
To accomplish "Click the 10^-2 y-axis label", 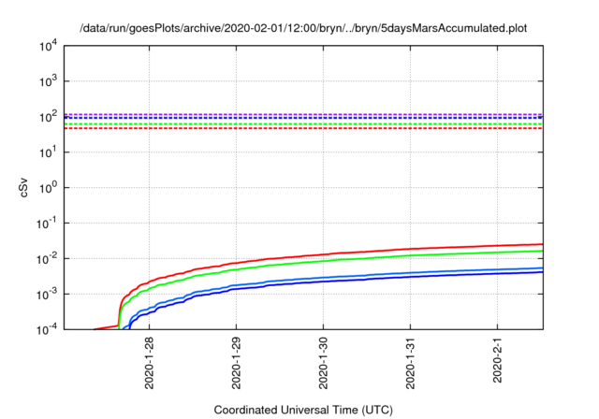I will pos(46,259).
